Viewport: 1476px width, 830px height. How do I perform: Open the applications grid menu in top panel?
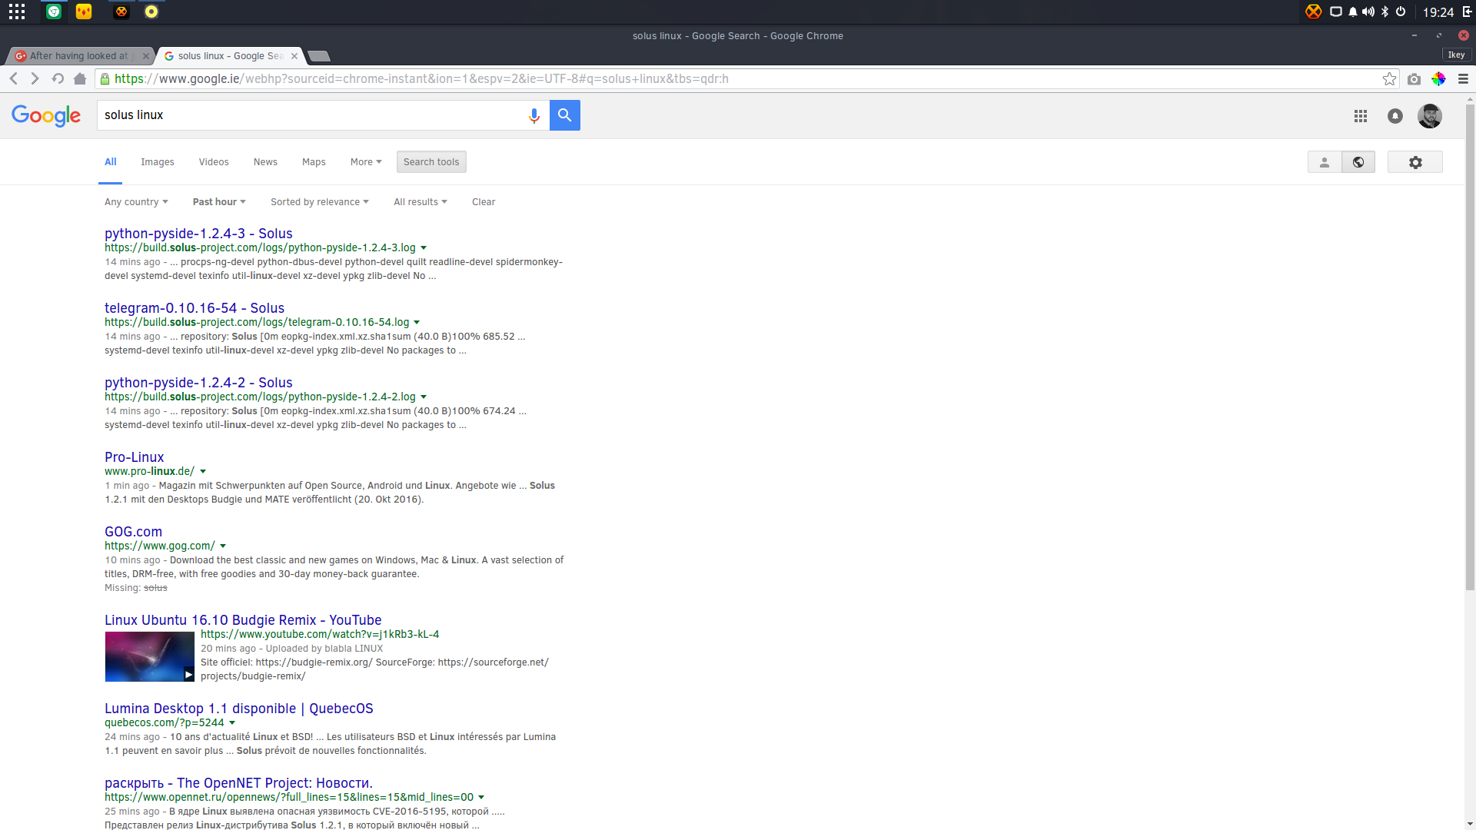point(17,12)
